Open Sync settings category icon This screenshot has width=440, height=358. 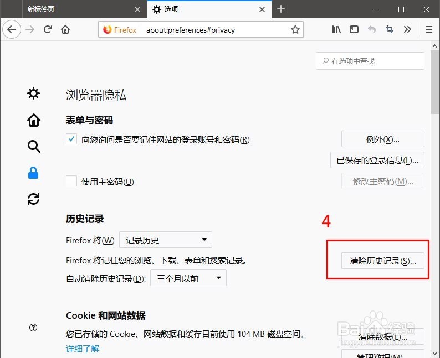click(x=33, y=199)
